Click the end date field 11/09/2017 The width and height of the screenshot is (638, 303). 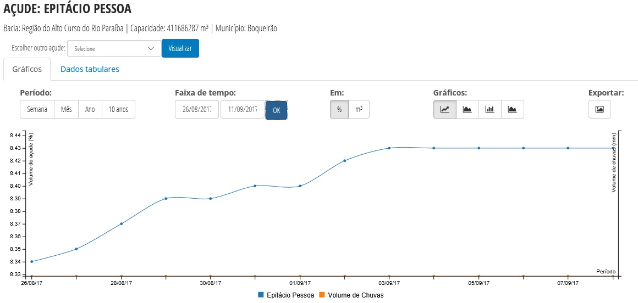click(x=243, y=109)
